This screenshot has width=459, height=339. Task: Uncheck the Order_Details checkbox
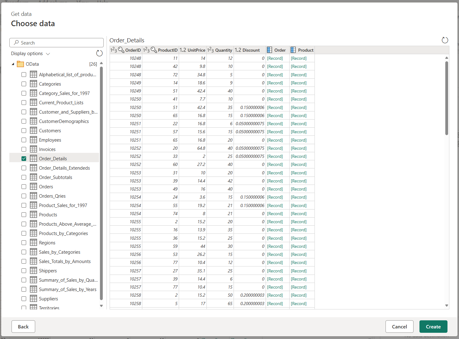pos(24,158)
